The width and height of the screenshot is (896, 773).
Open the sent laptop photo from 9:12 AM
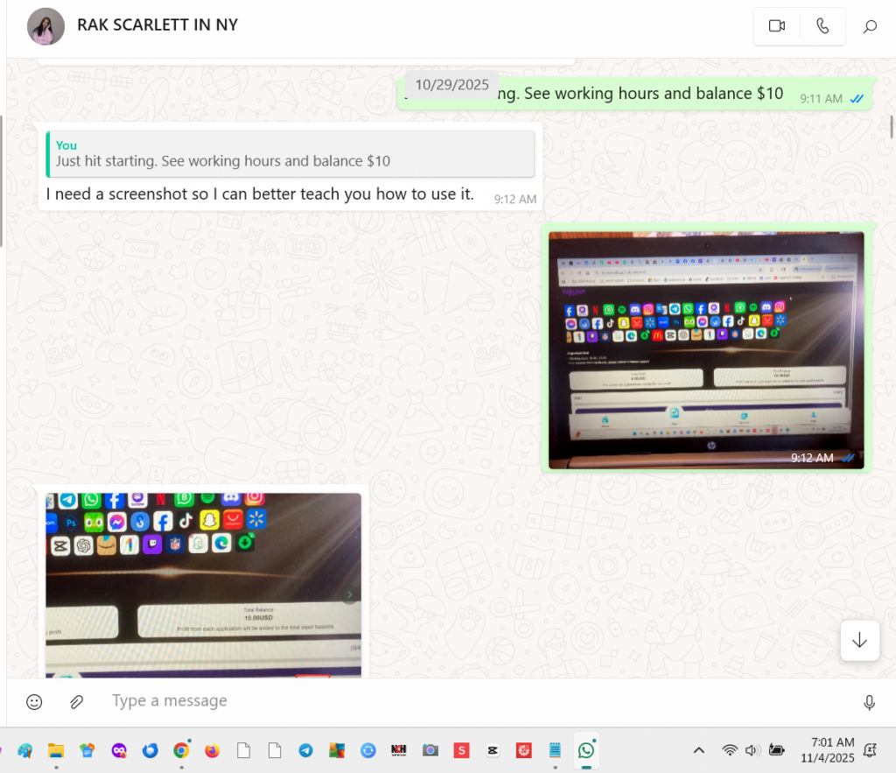705,348
